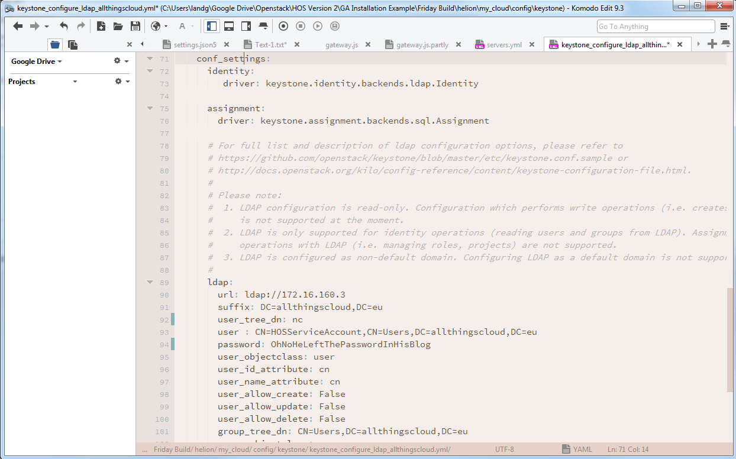Start macro recording with the record icon
Viewport: 736px width, 459px height.
283,26
